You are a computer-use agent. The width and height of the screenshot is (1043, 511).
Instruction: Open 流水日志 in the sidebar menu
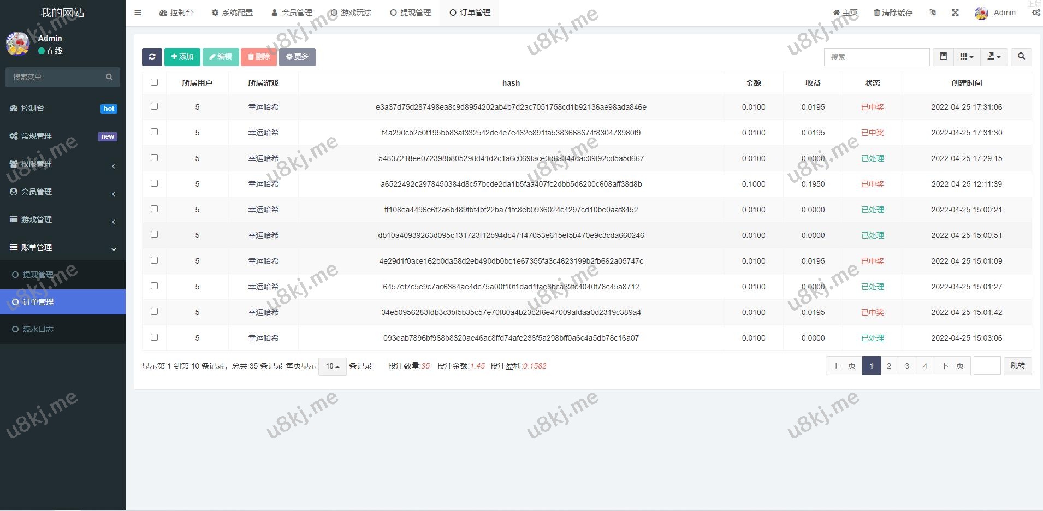(38, 329)
